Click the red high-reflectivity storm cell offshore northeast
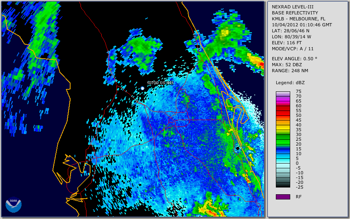This screenshot has width=350, height=219. click(262, 65)
